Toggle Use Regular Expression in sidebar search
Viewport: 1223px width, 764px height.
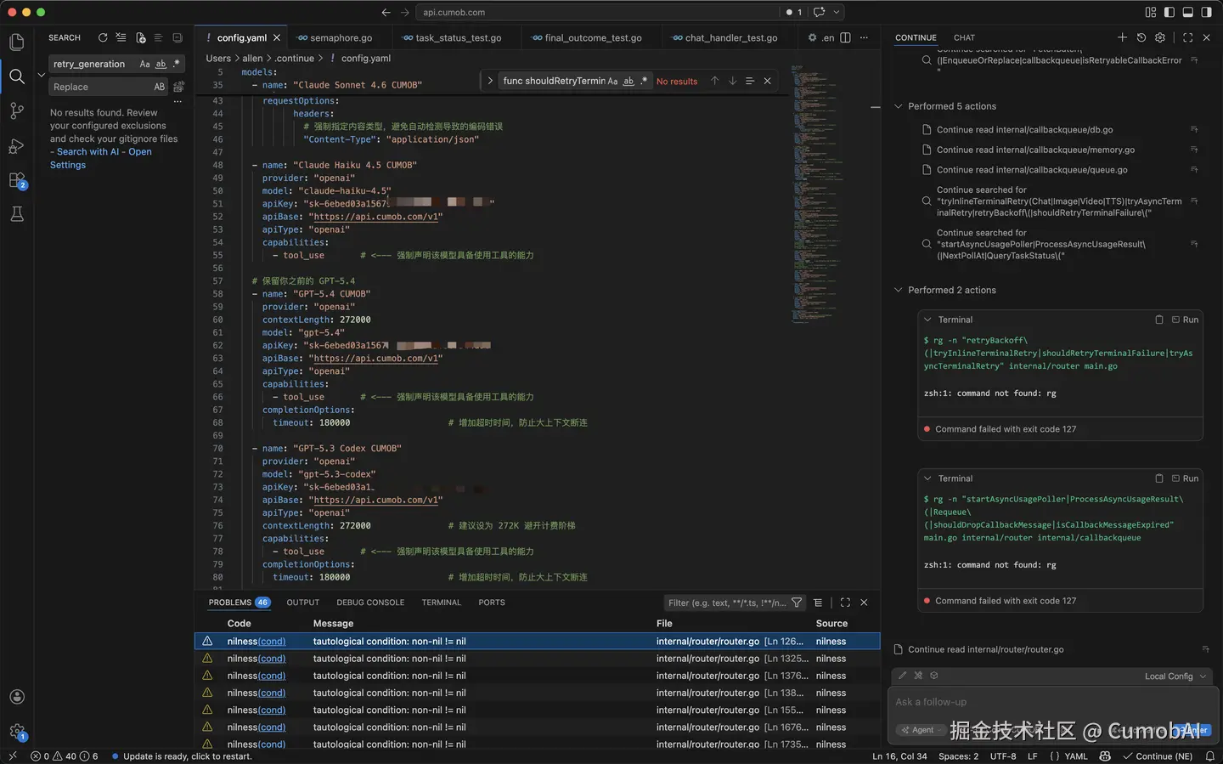point(177,64)
